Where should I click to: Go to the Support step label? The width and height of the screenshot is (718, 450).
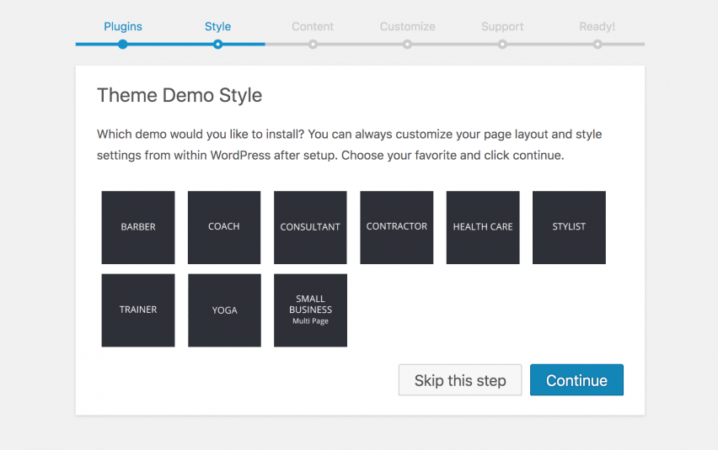[502, 26]
